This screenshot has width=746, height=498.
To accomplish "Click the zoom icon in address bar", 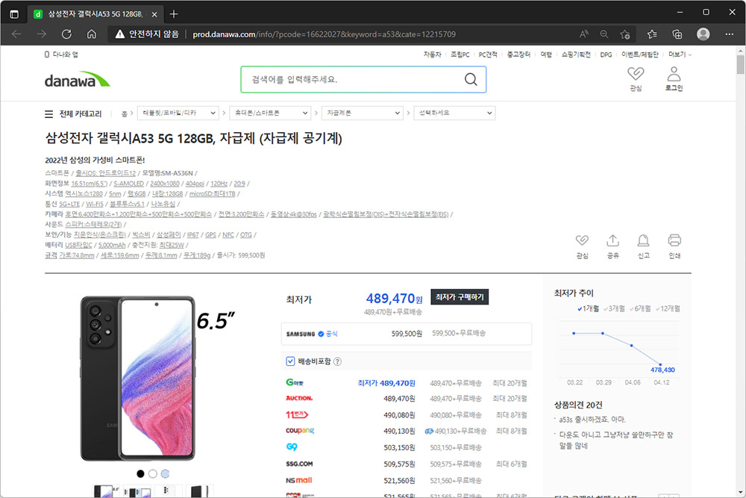I will (x=604, y=34).
